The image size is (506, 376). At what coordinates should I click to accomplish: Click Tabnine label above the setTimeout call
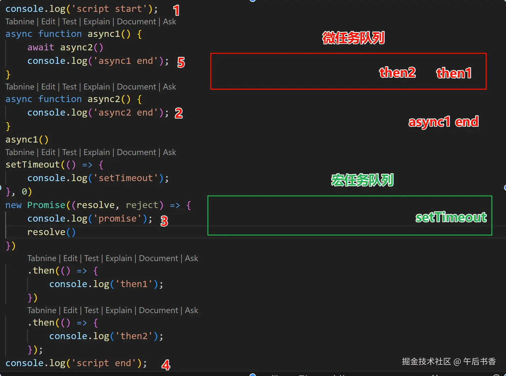coord(20,152)
